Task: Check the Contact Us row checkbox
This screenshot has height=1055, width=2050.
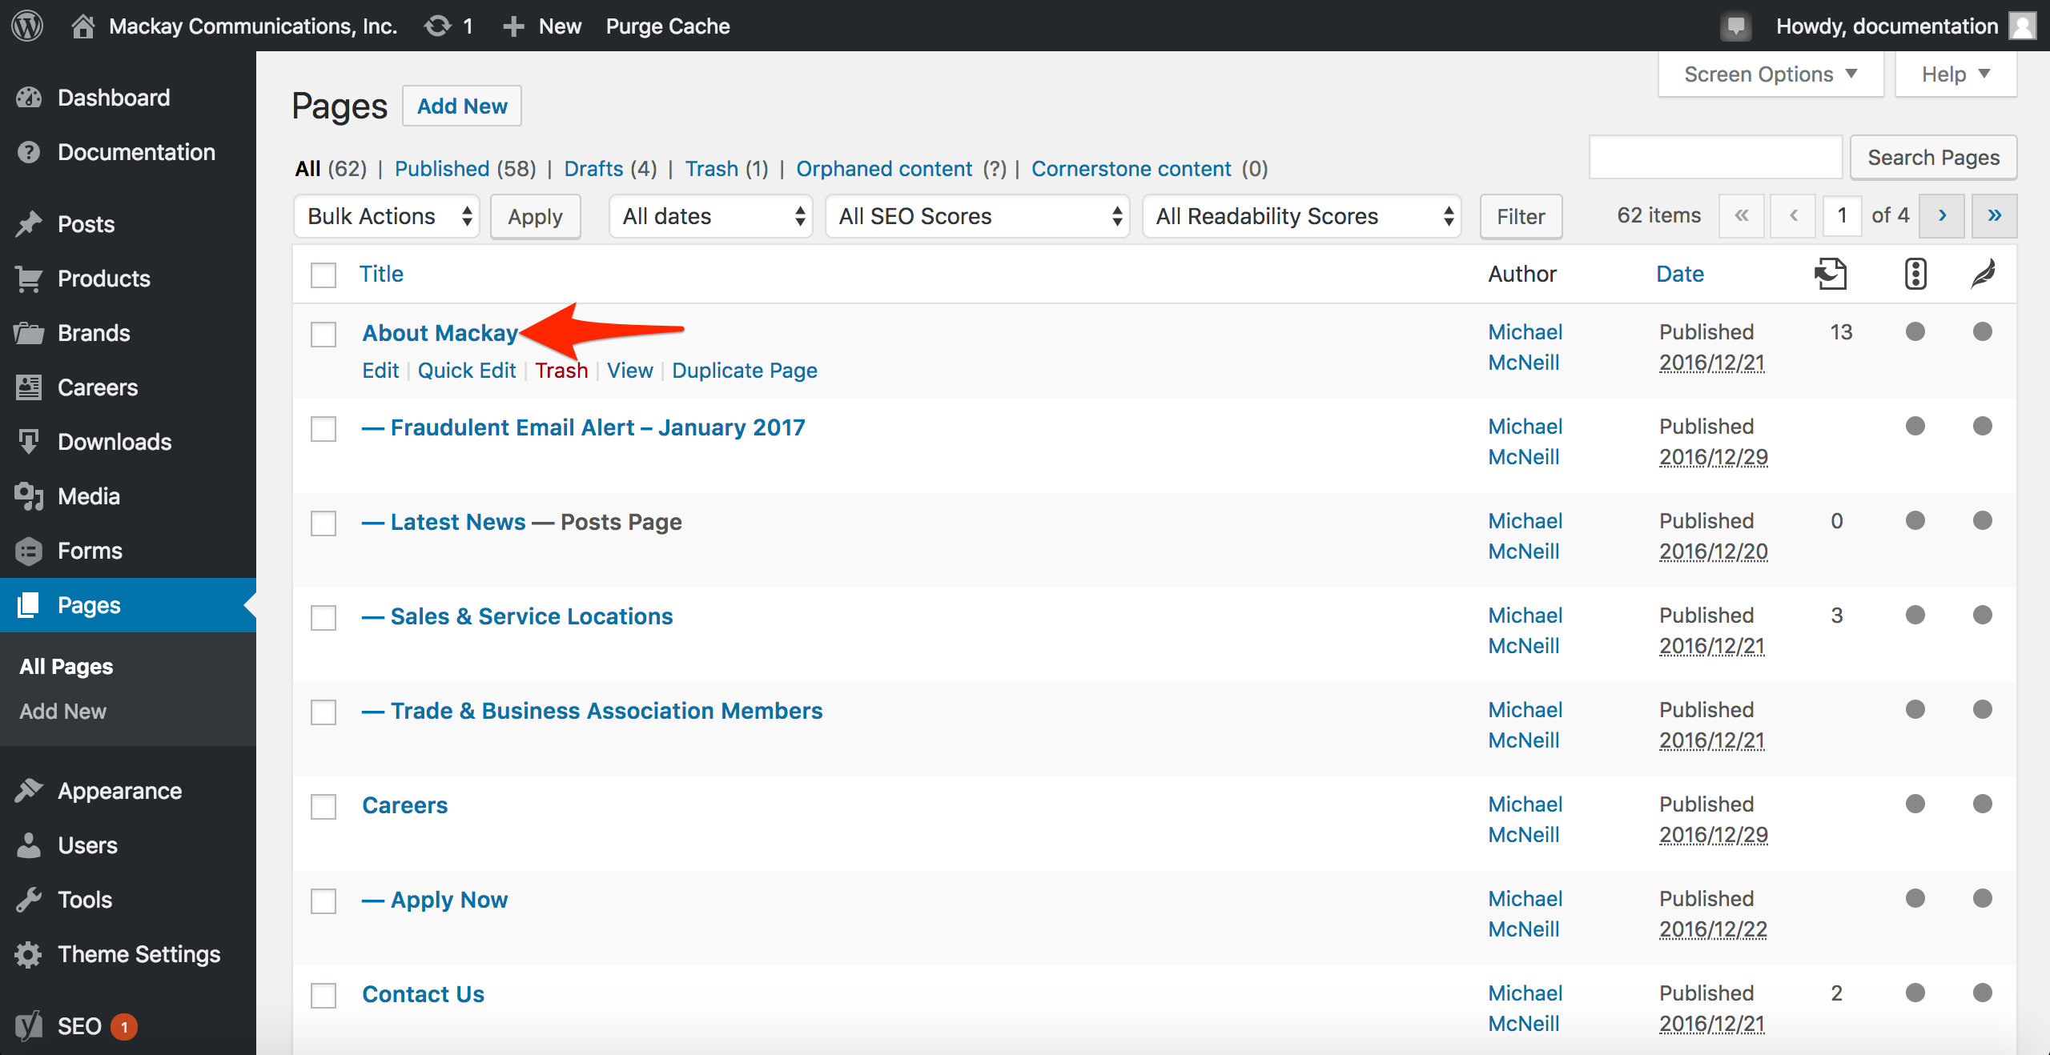Action: 324,995
